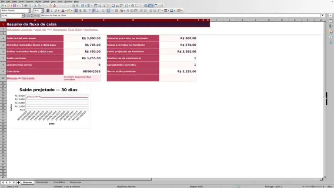334x188 pixels.
Task: Select the Saldo projetado 30 dias chart
Action: (x=49, y=107)
